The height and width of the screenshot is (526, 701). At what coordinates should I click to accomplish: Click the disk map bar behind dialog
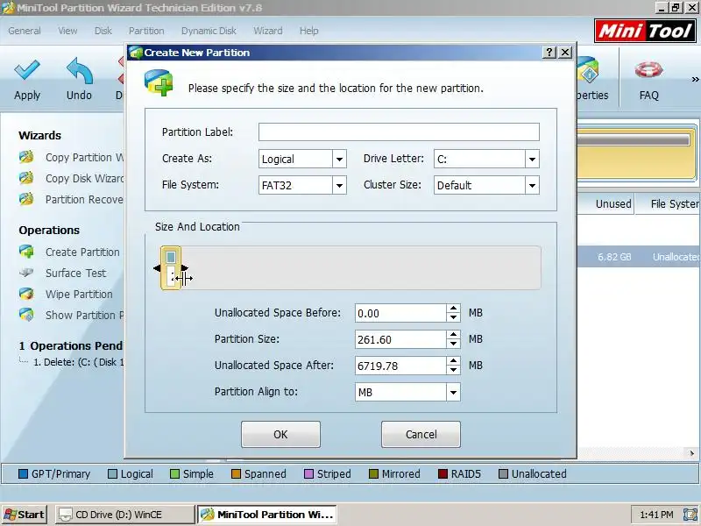[x=637, y=155]
